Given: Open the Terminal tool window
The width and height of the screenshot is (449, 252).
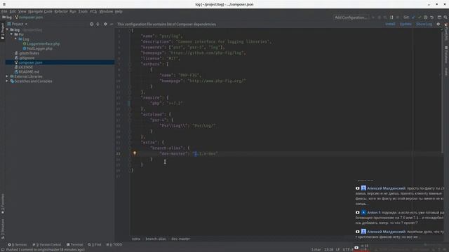Looking at the screenshot, I should point(74,244).
